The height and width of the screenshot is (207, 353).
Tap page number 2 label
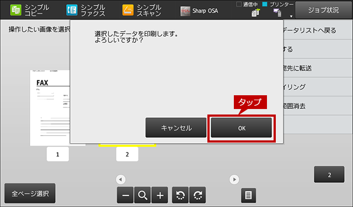pyautogui.click(x=127, y=154)
